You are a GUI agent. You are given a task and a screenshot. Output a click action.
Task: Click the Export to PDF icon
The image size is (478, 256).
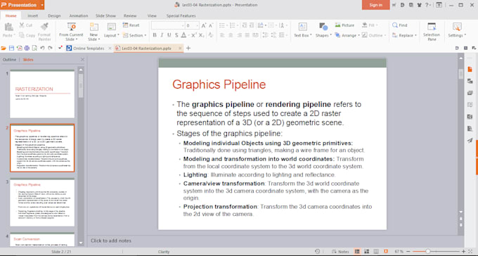pos(19,49)
